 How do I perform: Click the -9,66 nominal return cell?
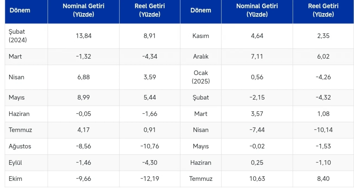click(84, 179)
